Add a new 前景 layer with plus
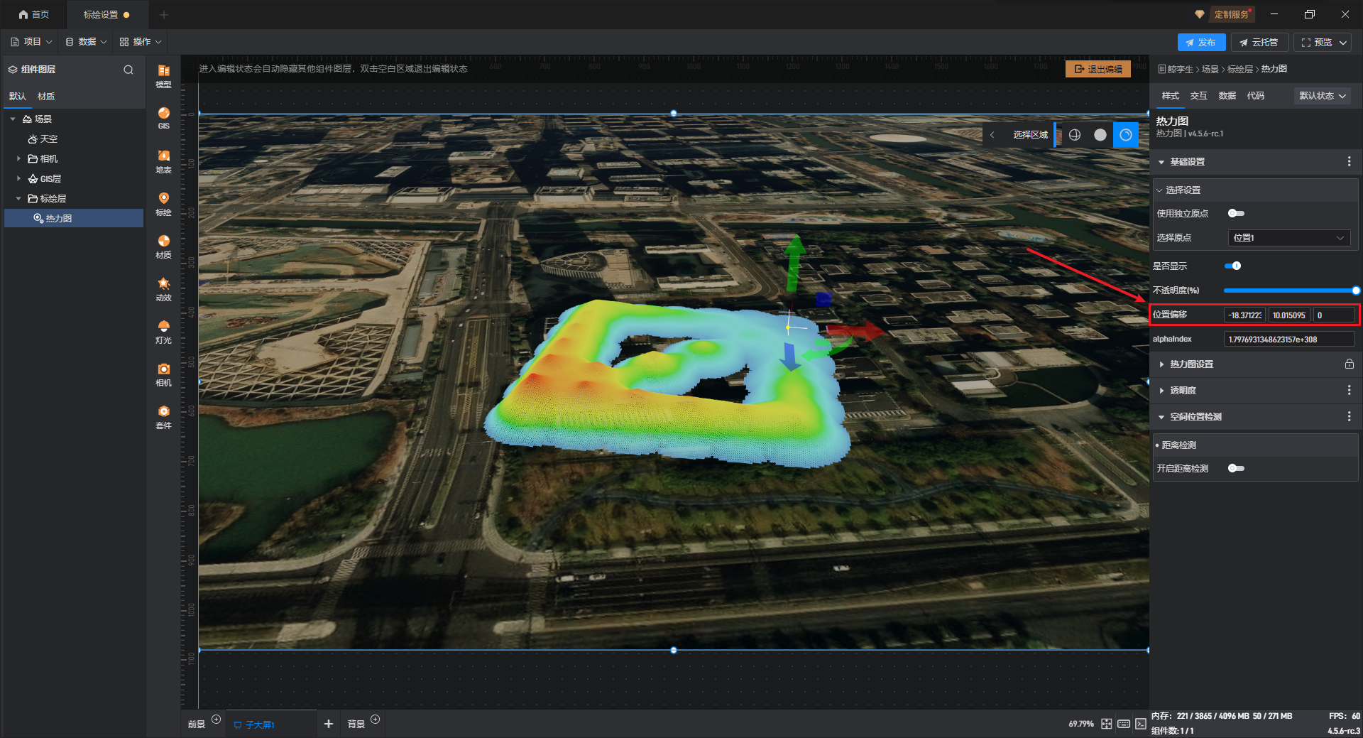This screenshot has height=738, width=1363. tap(217, 720)
